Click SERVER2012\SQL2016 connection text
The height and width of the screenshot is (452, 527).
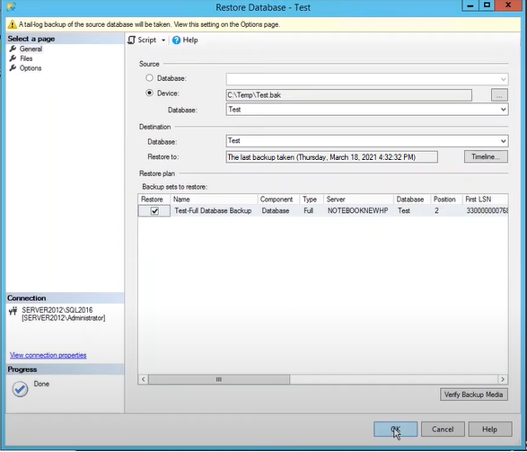tap(57, 310)
